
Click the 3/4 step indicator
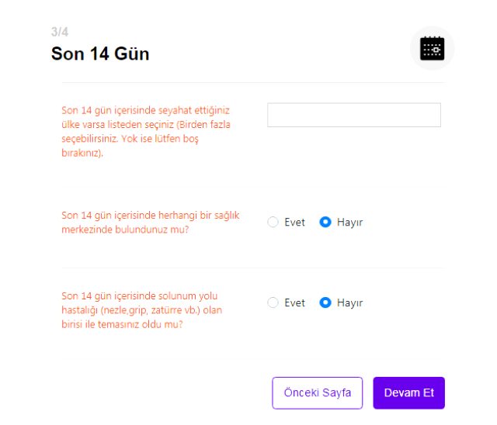(x=60, y=32)
